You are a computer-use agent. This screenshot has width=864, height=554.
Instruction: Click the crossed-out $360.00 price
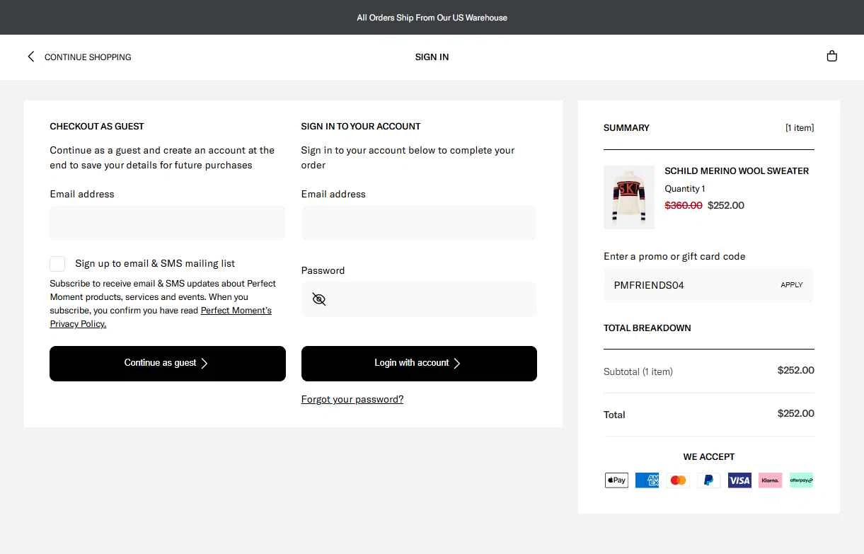pos(684,205)
